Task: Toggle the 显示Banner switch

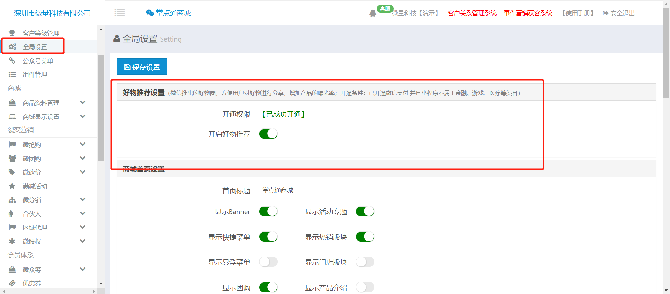Action: point(268,211)
